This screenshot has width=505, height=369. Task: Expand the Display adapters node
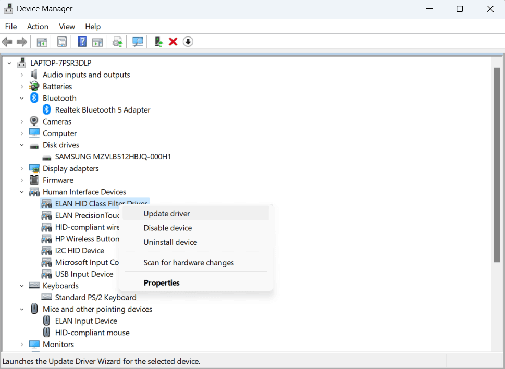tap(22, 168)
